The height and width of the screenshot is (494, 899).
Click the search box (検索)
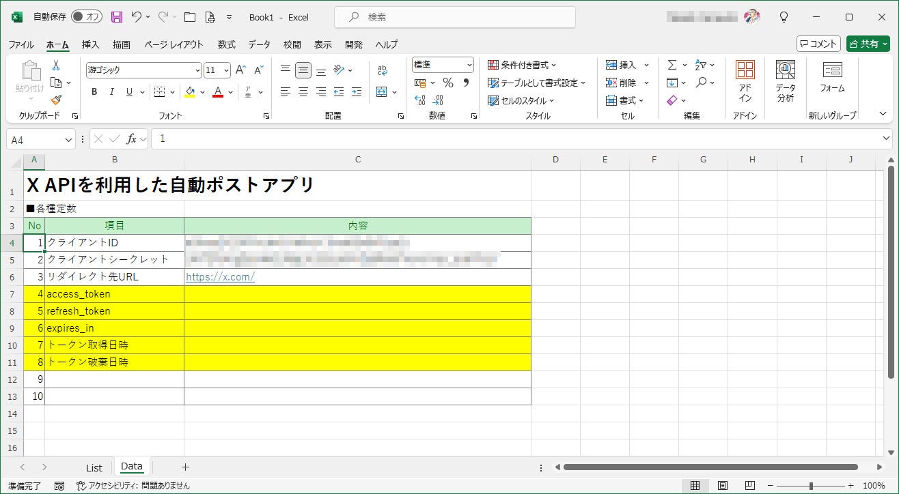[455, 17]
